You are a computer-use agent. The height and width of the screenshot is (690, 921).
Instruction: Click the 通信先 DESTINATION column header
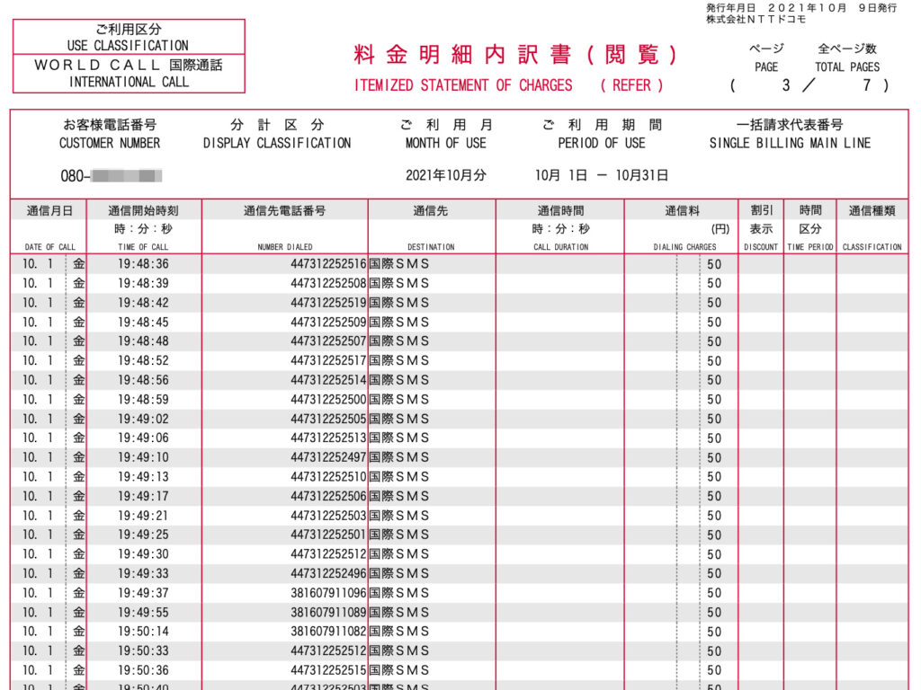[431, 227]
